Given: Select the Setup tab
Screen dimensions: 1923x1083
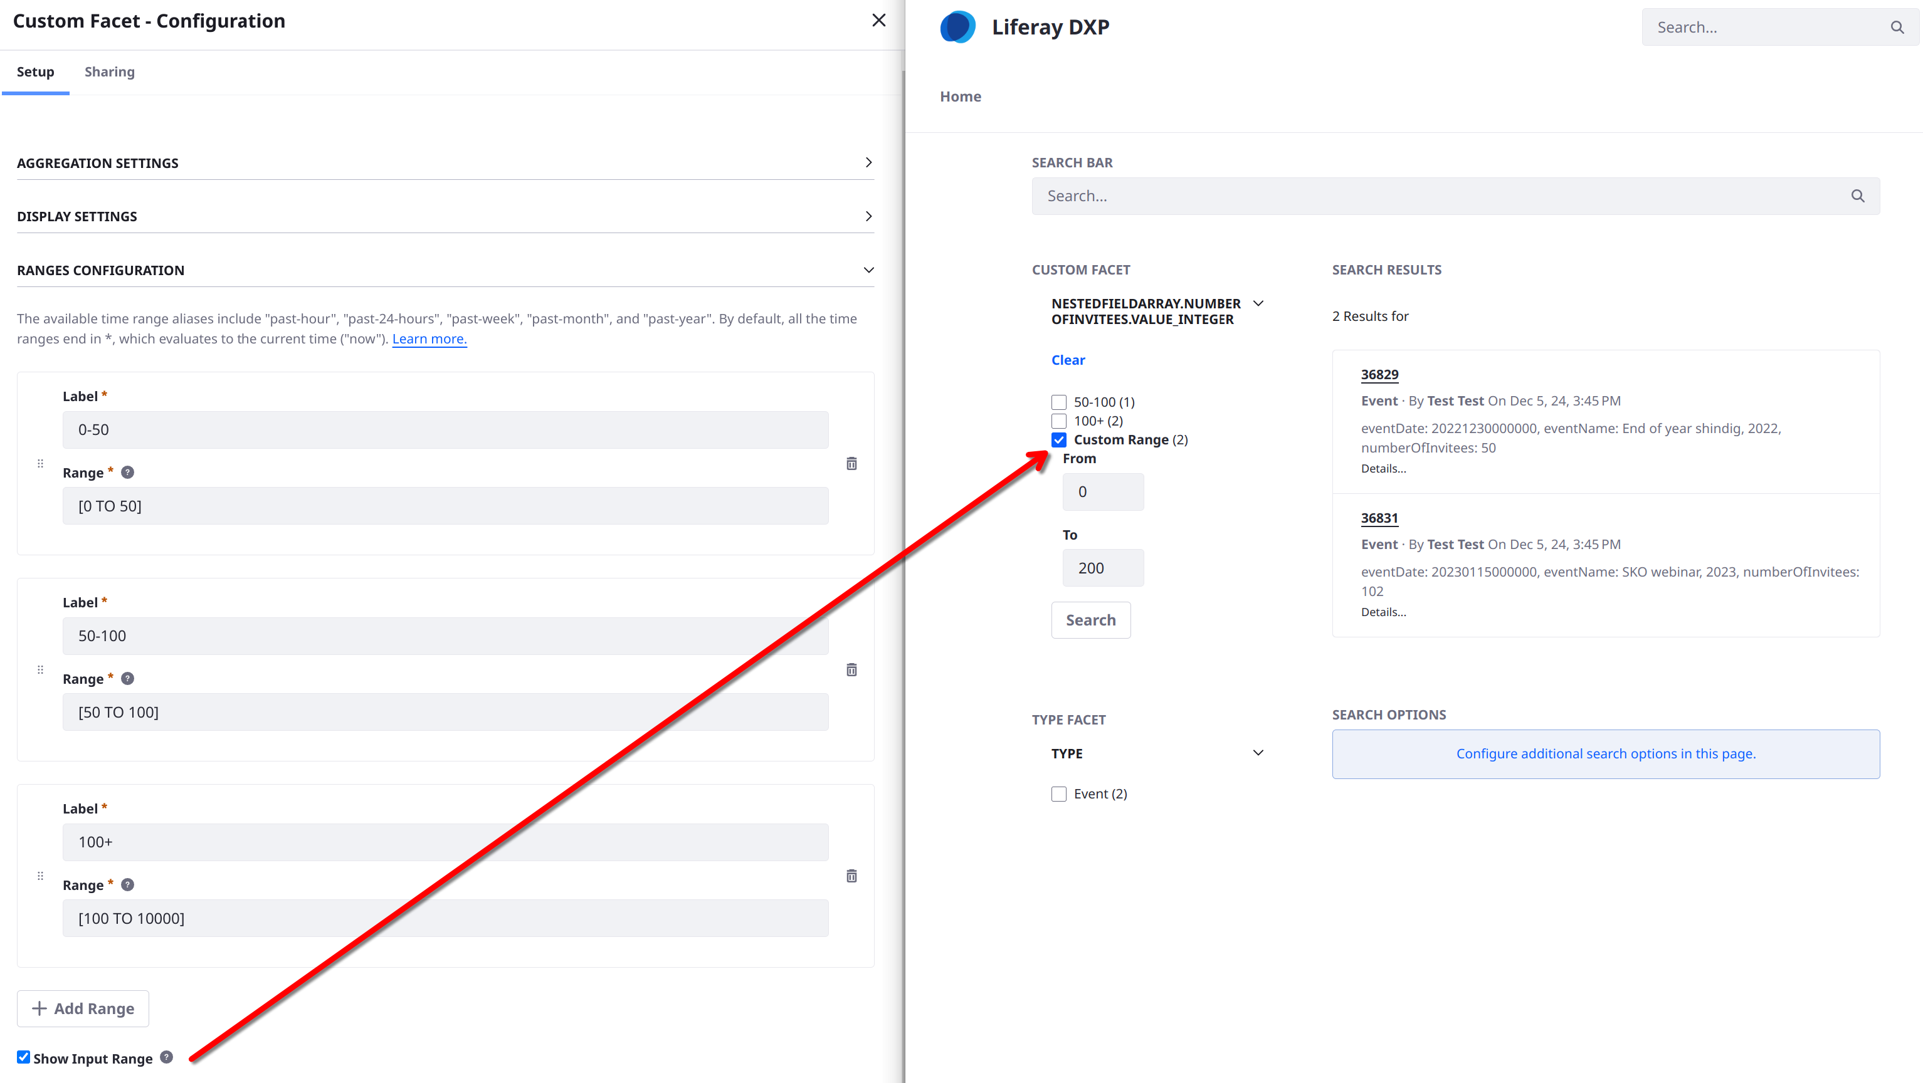Looking at the screenshot, I should click(34, 71).
